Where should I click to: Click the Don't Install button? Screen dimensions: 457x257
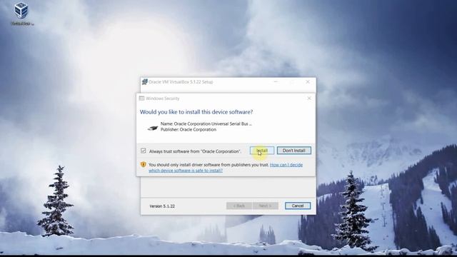tap(293, 151)
